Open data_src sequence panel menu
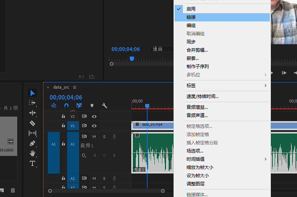Screen dimensions: 297x197 pyautogui.click(x=75, y=87)
